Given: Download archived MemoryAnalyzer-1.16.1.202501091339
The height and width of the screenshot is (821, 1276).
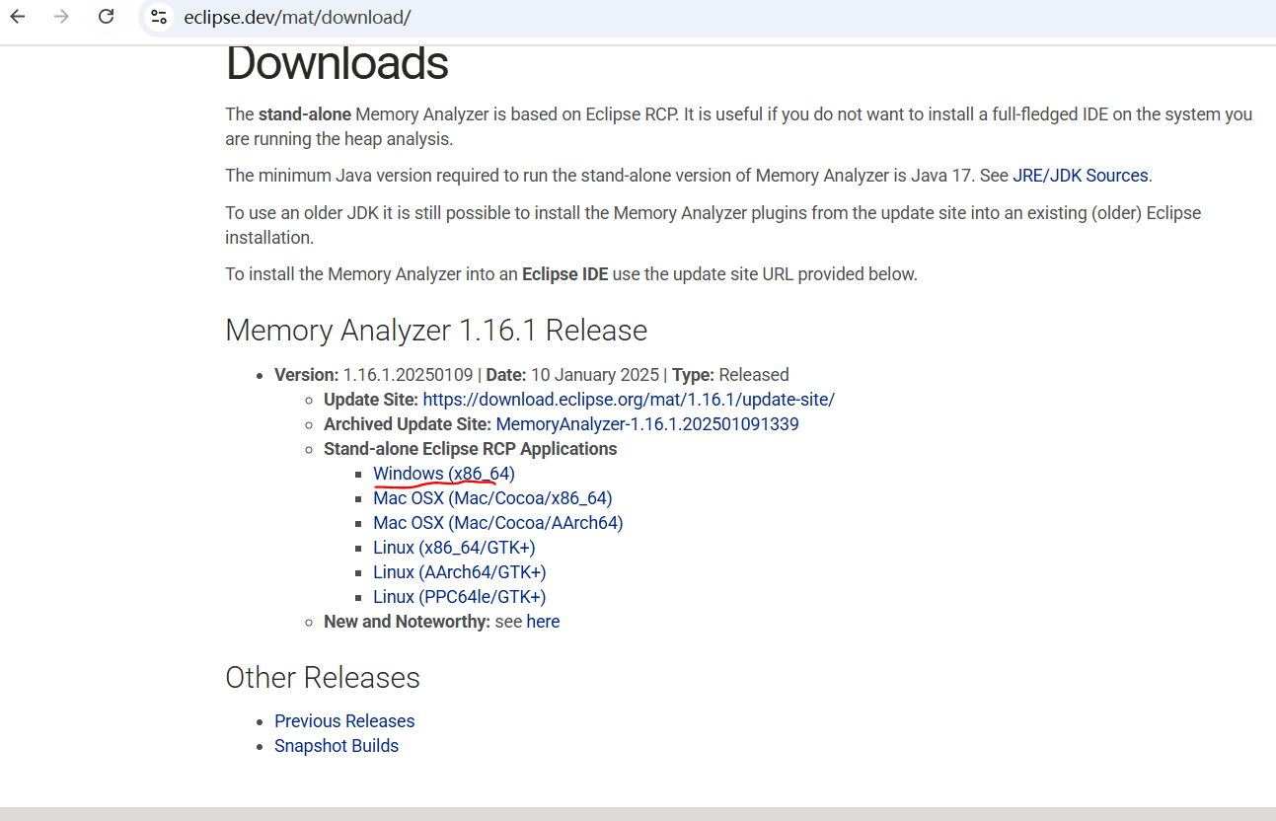Looking at the screenshot, I should pos(647,424).
